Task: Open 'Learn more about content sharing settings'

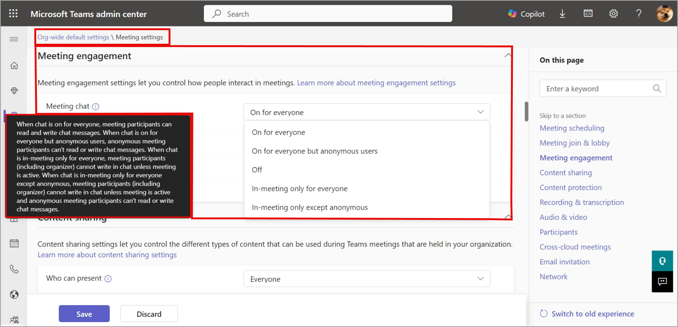Action: [x=107, y=255]
